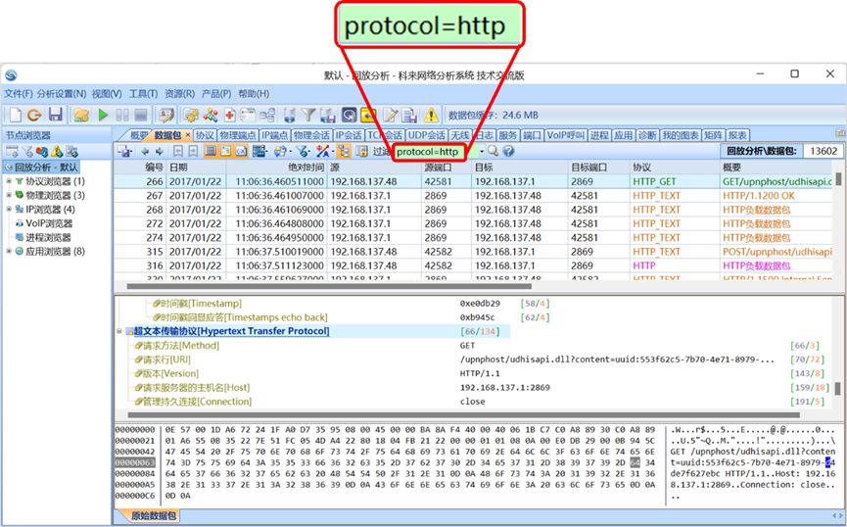Click the green start playback icon
This screenshot has width=847, height=527.
pos(104,115)
